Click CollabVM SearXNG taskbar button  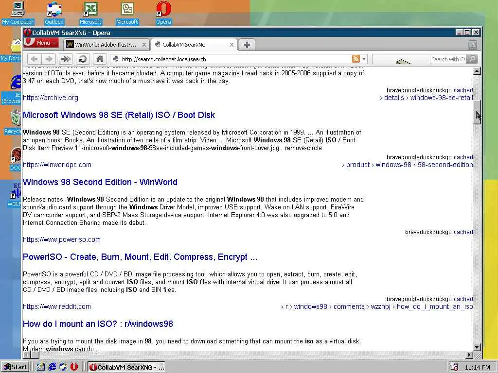127,367
